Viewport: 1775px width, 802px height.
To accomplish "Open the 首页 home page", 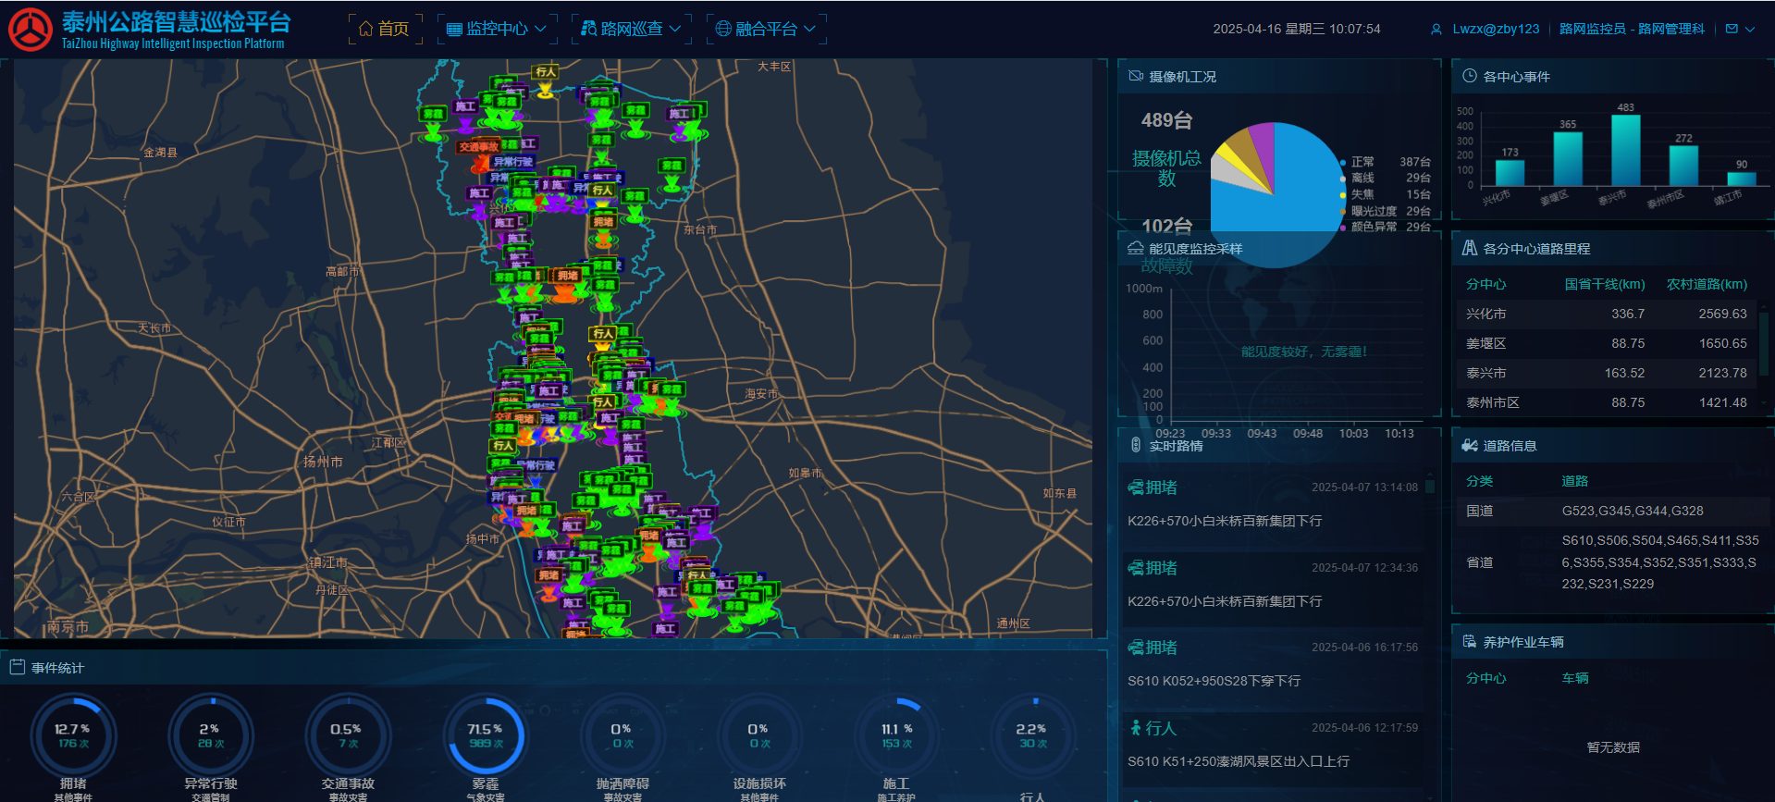I will 385,29.
